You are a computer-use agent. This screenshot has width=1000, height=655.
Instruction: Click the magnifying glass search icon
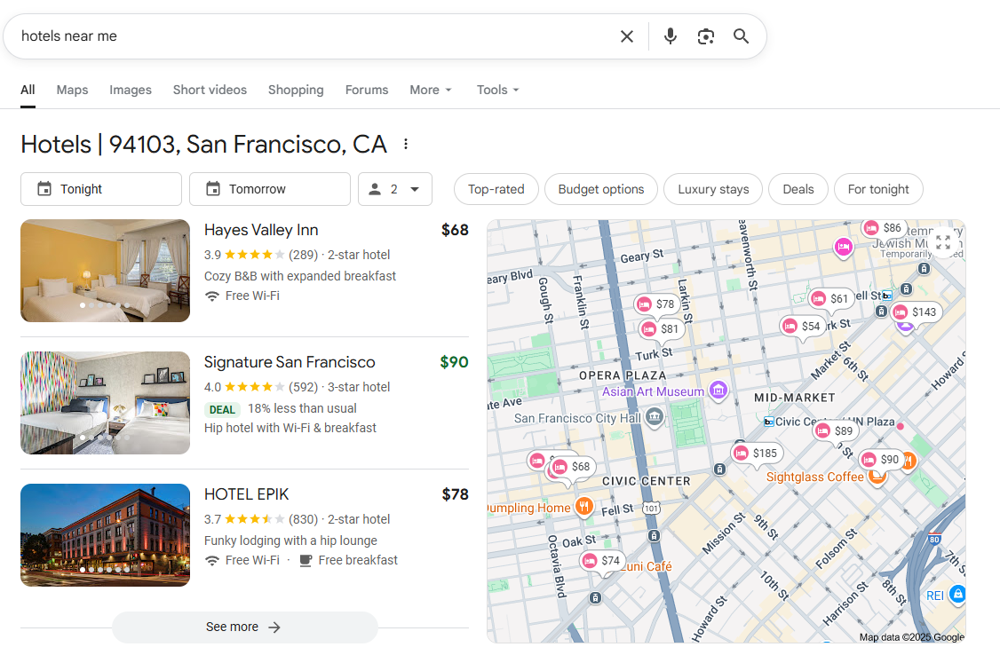pyautogui.click(x=742, y=36)
